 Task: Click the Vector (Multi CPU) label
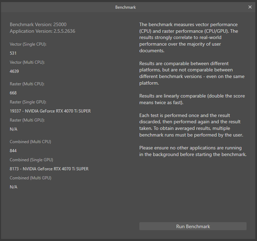27,62
